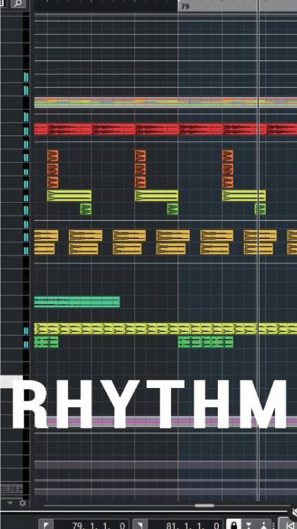Select the first dark orange clip in stack
Image resolution: width=297 pixels, height=529 pixels.
coord(53,156)
